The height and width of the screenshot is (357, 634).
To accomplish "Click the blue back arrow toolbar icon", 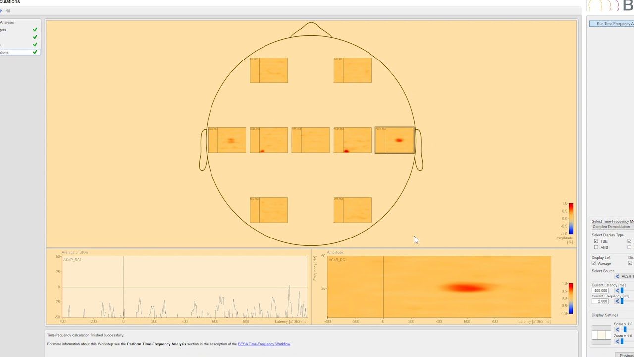I will (x=1, y=11).
